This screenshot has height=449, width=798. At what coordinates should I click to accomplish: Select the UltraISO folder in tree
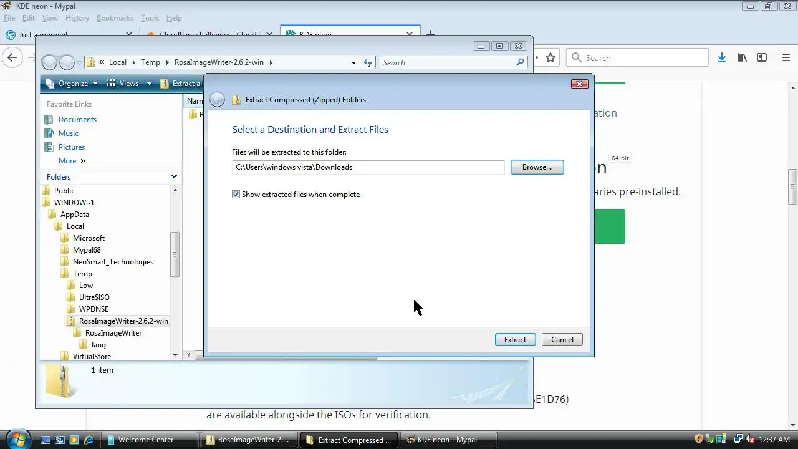94,297
